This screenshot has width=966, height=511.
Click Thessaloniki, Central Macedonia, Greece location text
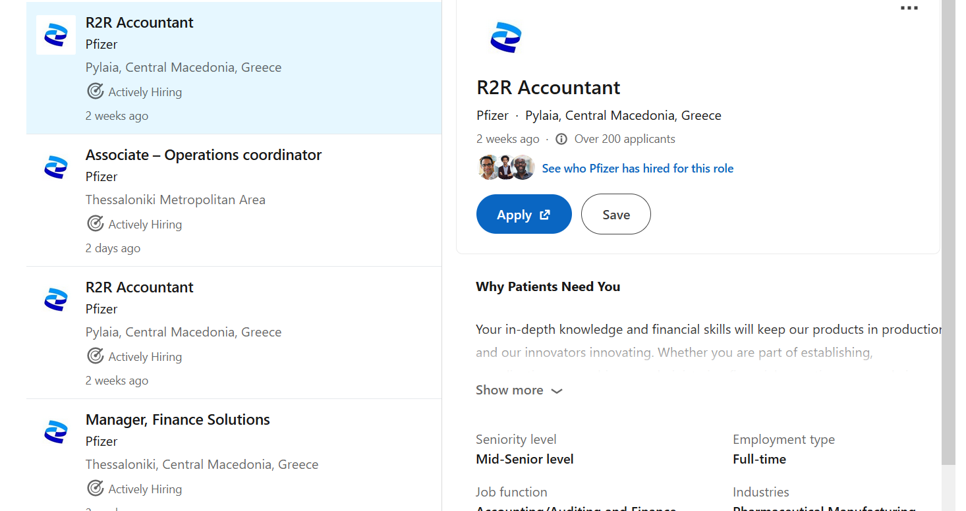(202, 464)
